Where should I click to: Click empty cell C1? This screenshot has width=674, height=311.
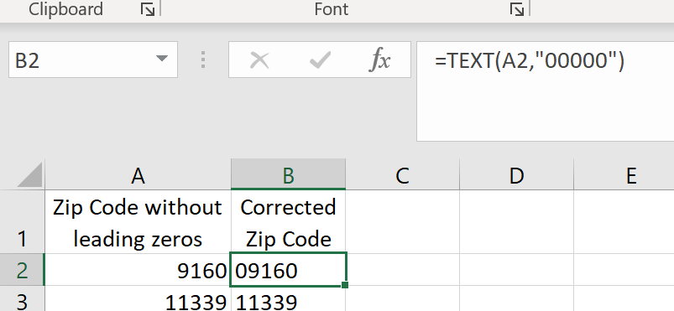coord(402,221)
